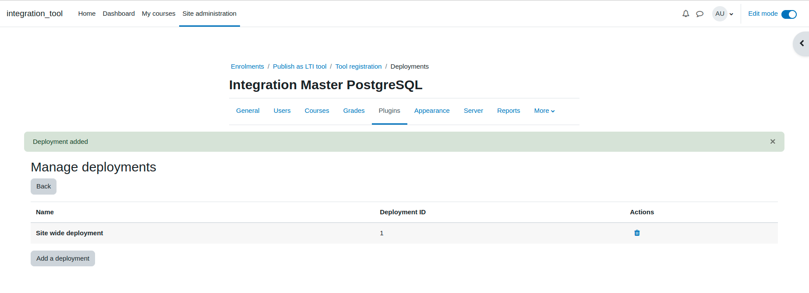This screenshot has height=293, width=809.
Task: Click the Deployment ID column header
Action: [x=403, y=212]
